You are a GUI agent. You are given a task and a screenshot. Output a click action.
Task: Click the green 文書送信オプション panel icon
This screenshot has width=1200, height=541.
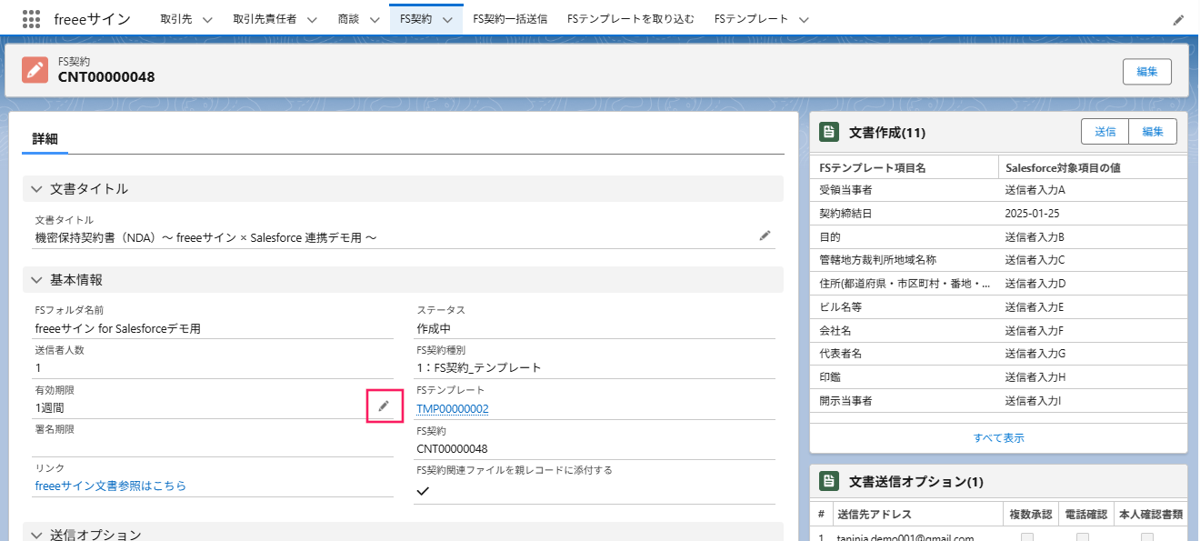coord(828,481)
